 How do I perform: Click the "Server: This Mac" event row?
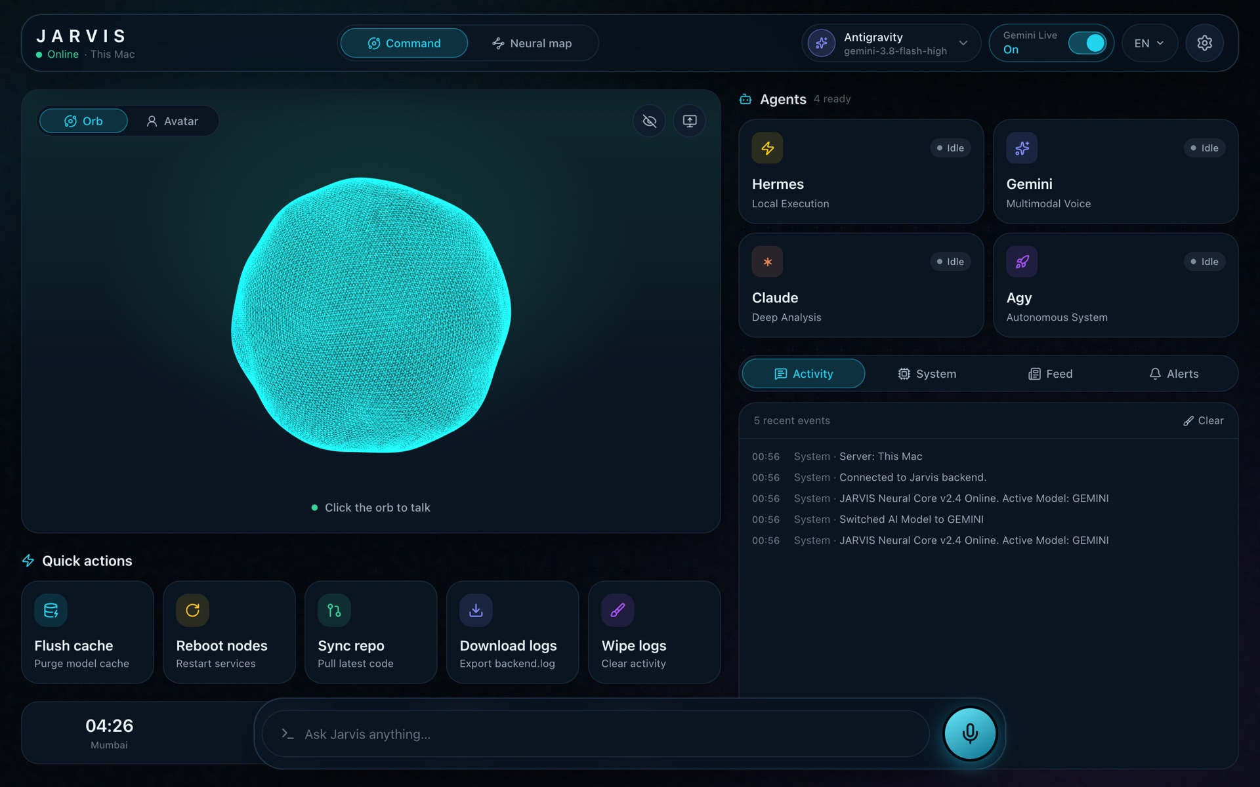tap(988, 456)
